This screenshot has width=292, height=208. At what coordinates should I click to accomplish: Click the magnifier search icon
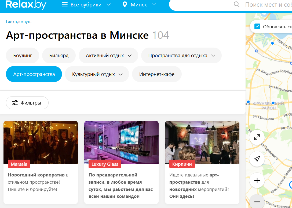236,4
